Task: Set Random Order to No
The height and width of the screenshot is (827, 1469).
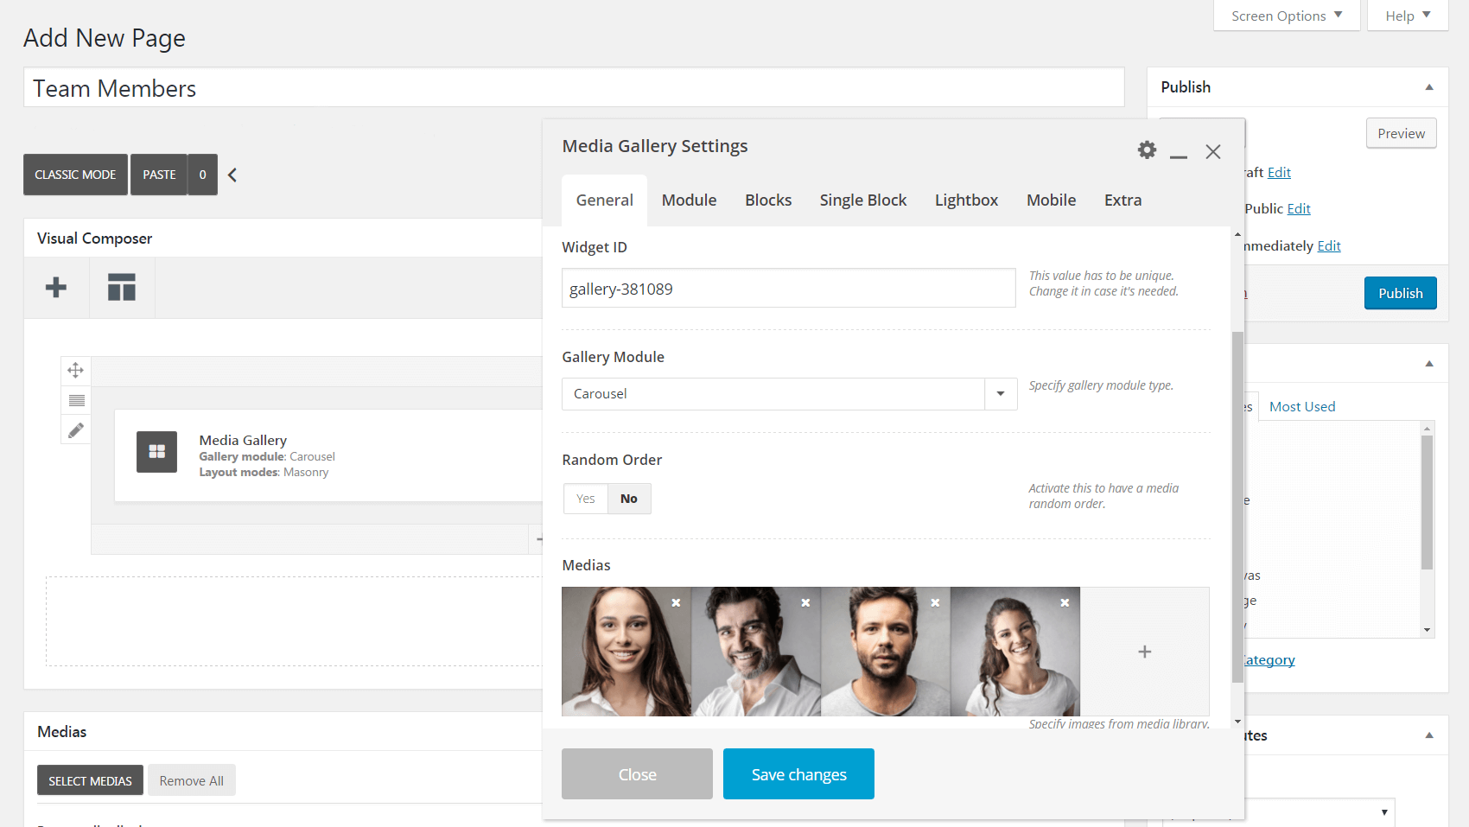Action: coord(629,499)
